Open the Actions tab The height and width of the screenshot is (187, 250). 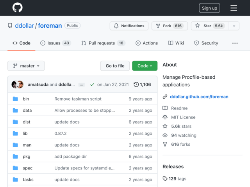point(146,43)
